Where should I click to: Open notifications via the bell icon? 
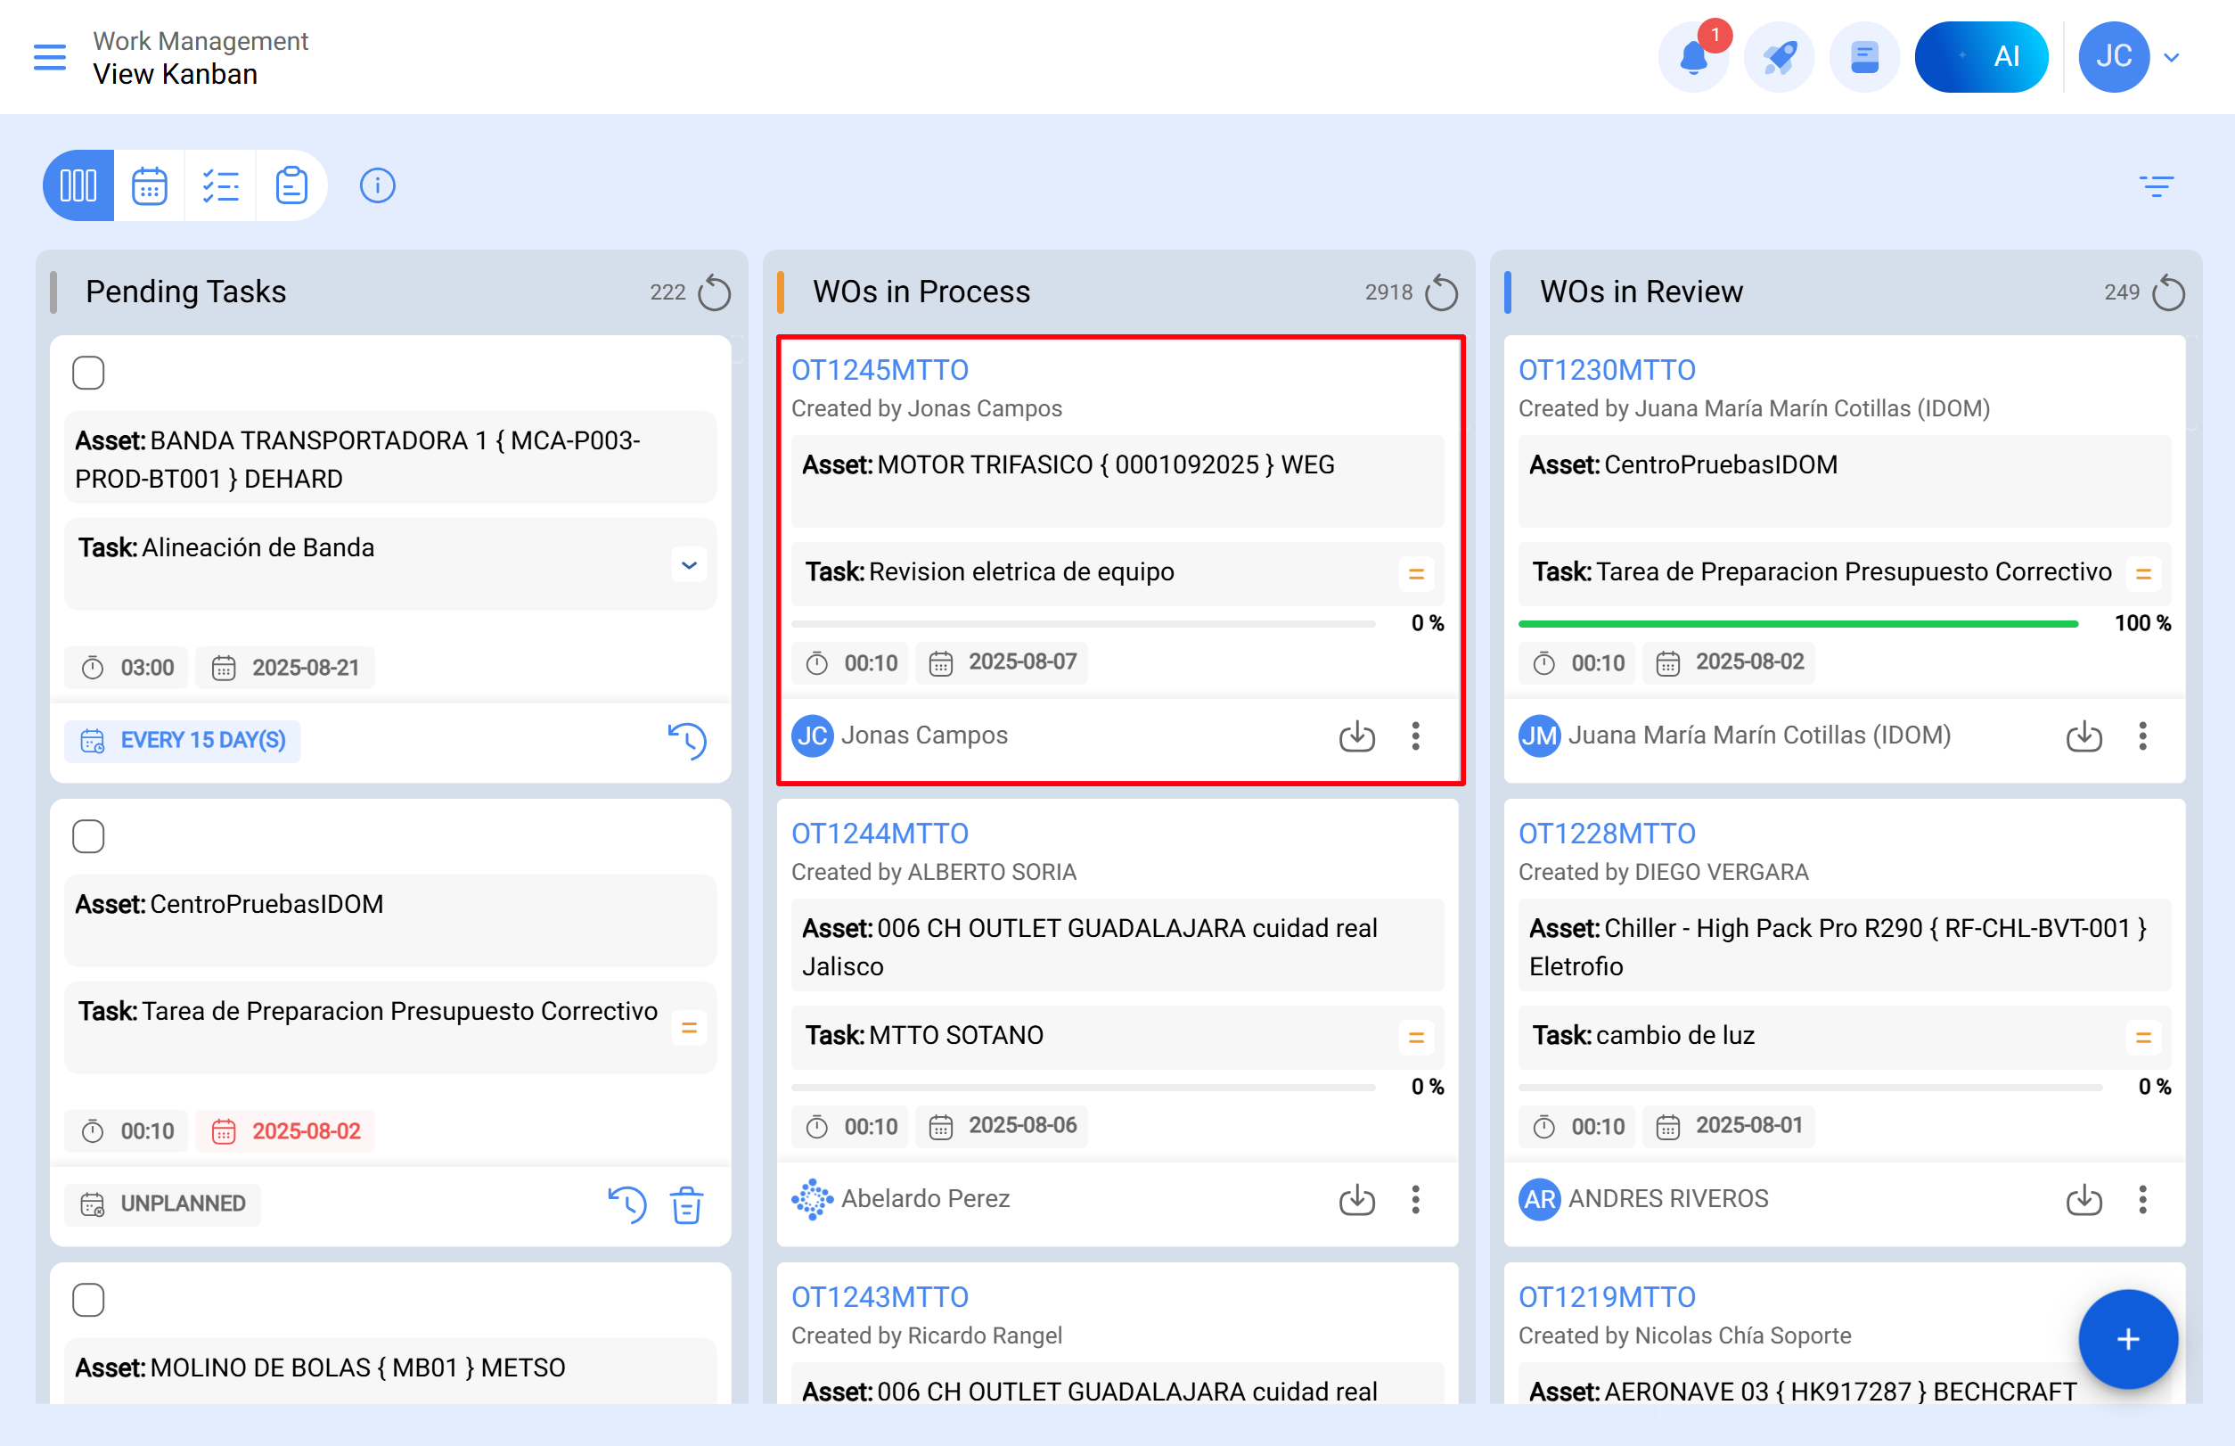pos(1693,56)
